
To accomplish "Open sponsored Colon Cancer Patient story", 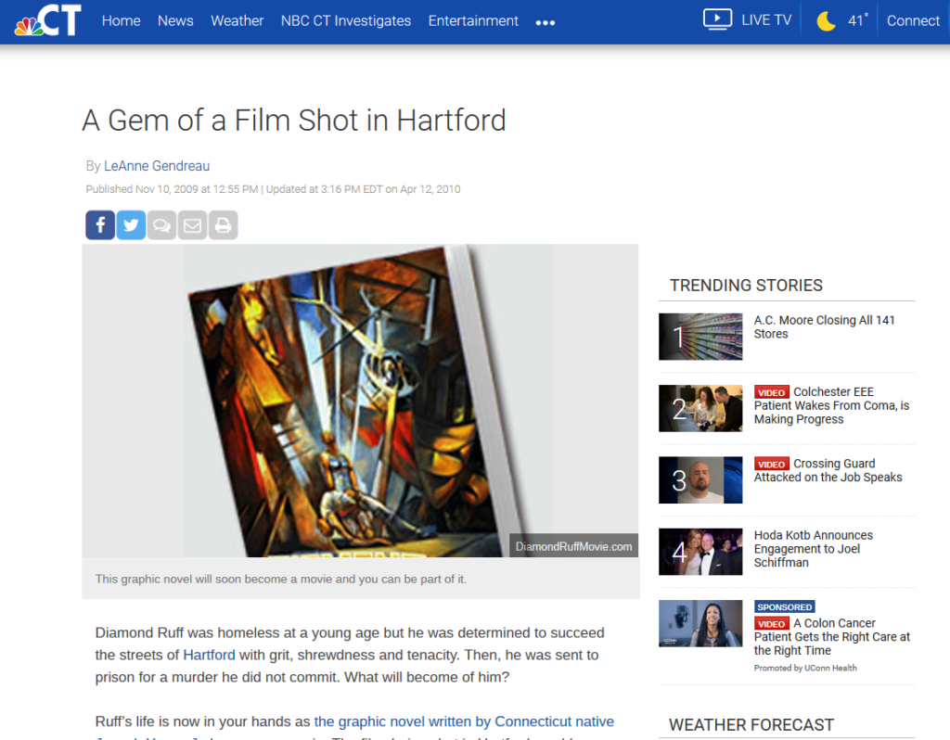I will [x=832, y=637].
